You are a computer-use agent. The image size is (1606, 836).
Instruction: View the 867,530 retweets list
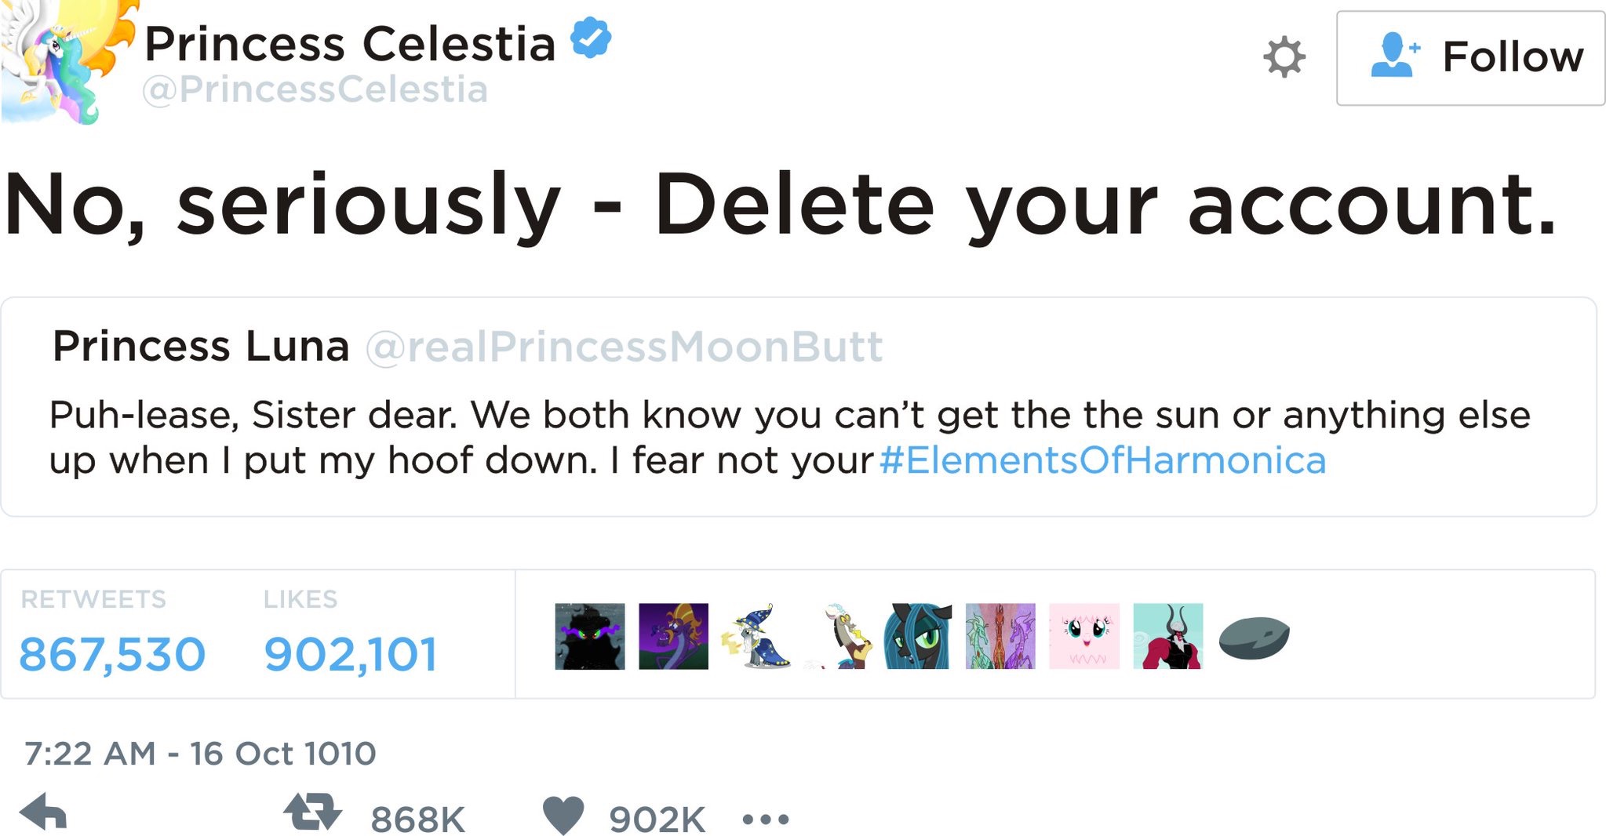pyautogui.click(x=111, y=654)
